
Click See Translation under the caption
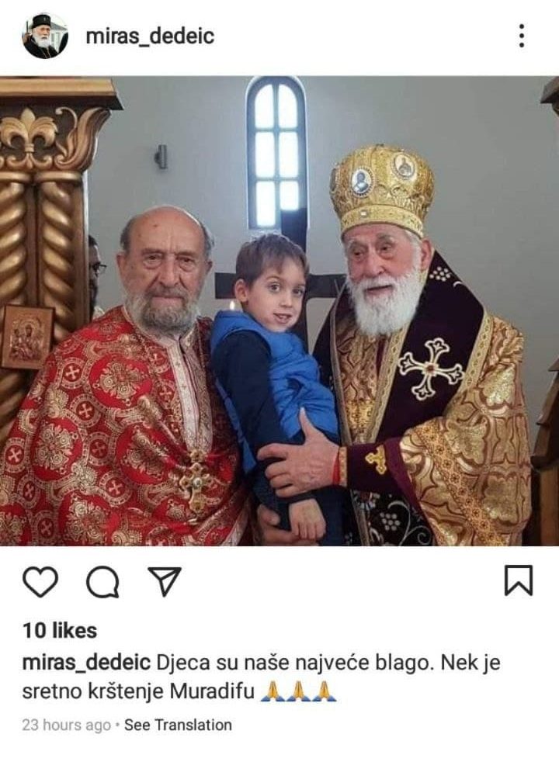[x=178, y=725]
